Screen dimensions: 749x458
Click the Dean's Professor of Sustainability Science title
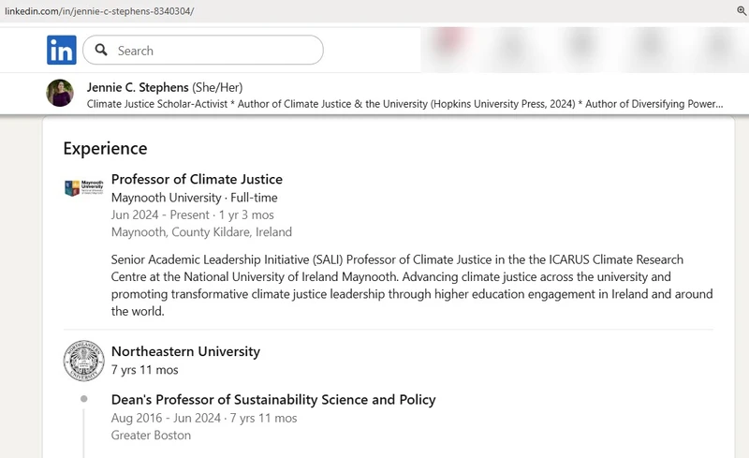(273, 400)
